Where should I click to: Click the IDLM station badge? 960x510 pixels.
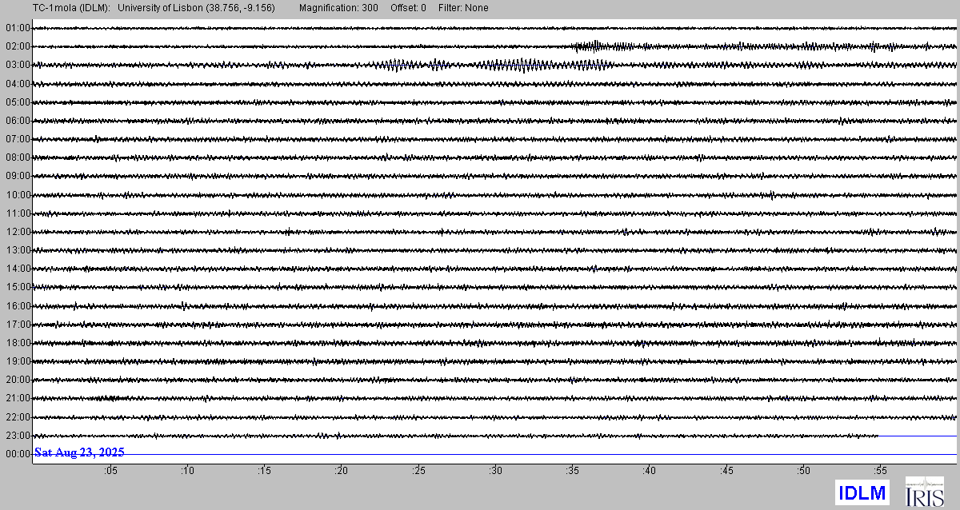pos(862,492)
